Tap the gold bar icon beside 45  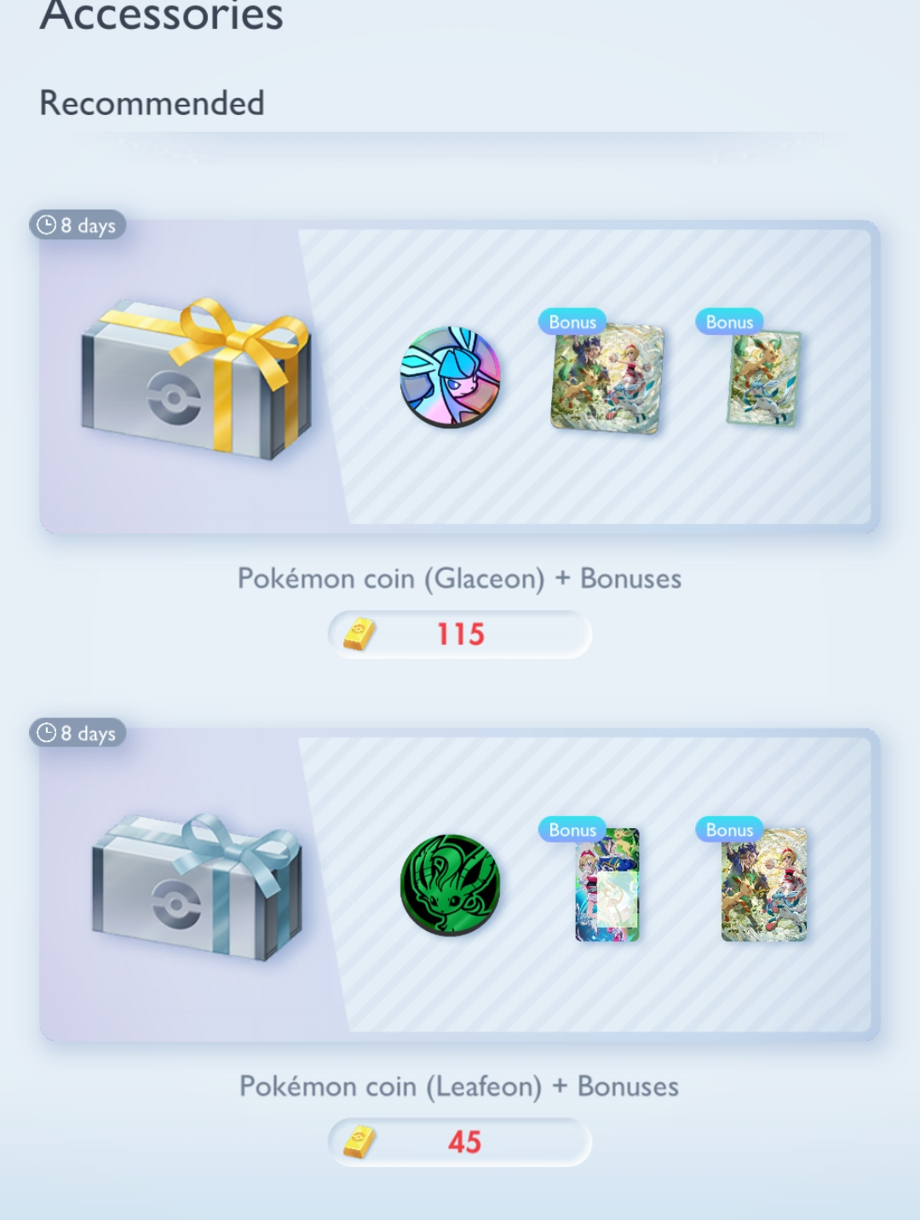[359, 1142]
